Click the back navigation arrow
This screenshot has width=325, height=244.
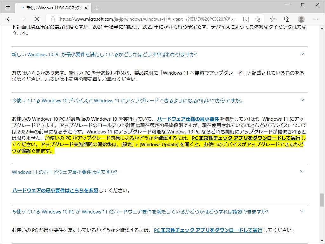tap(10, 19)
